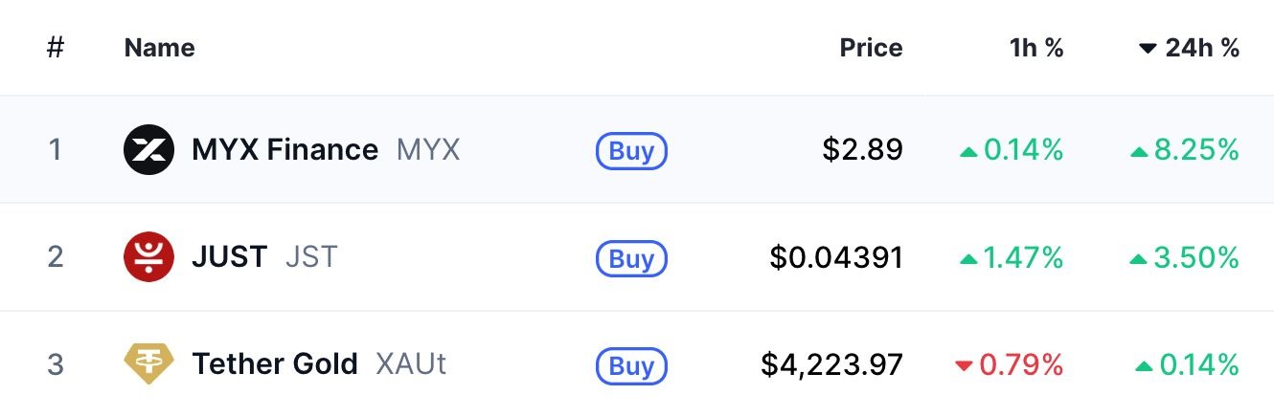Sort table by Price column header
This screenshot has width=1274, height=417.
coord(871,48)
